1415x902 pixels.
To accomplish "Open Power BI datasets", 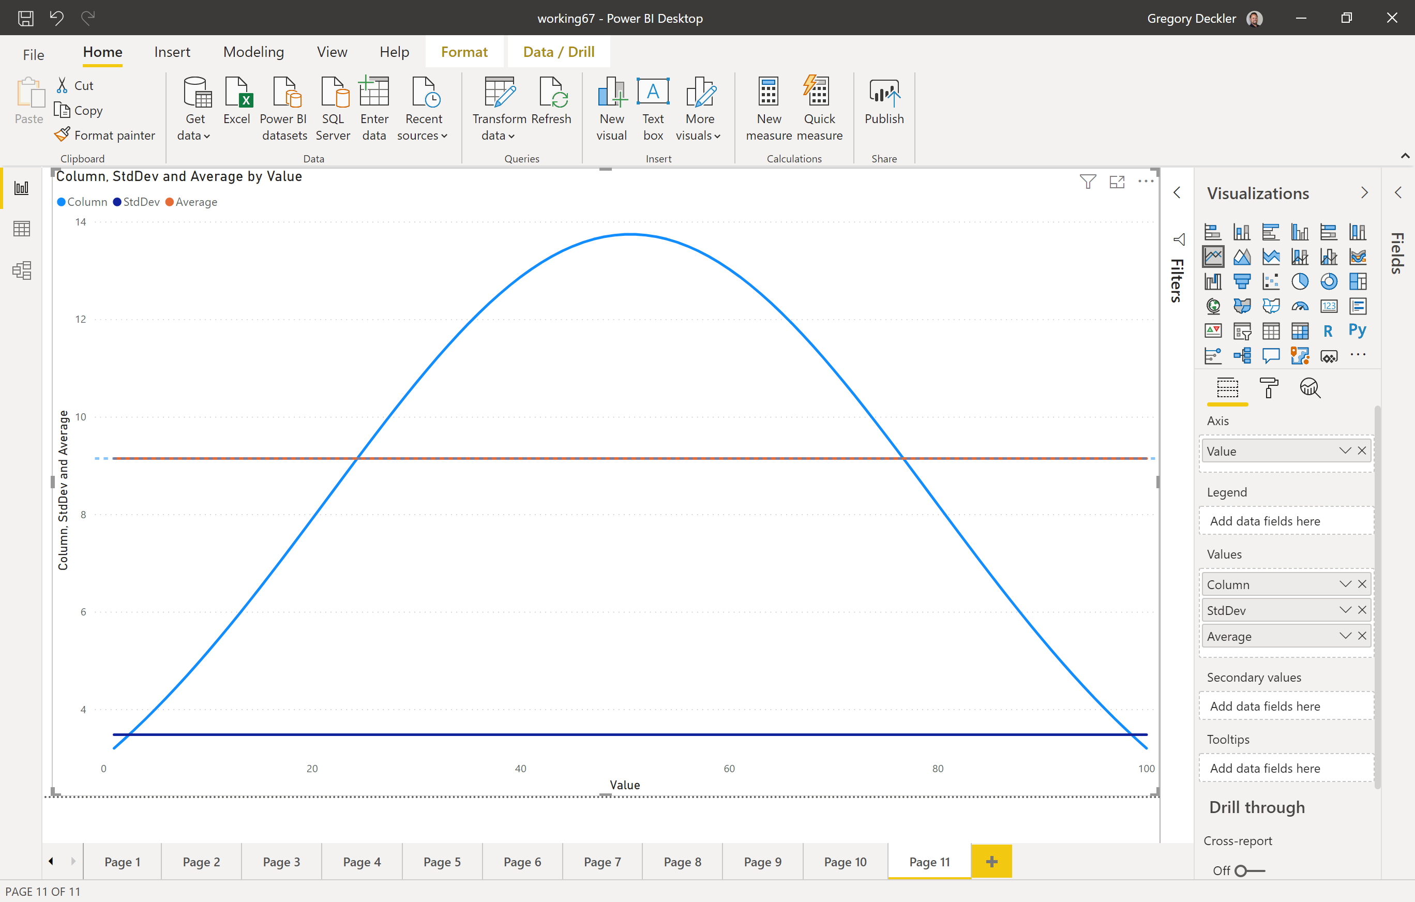I will (284, 109).
